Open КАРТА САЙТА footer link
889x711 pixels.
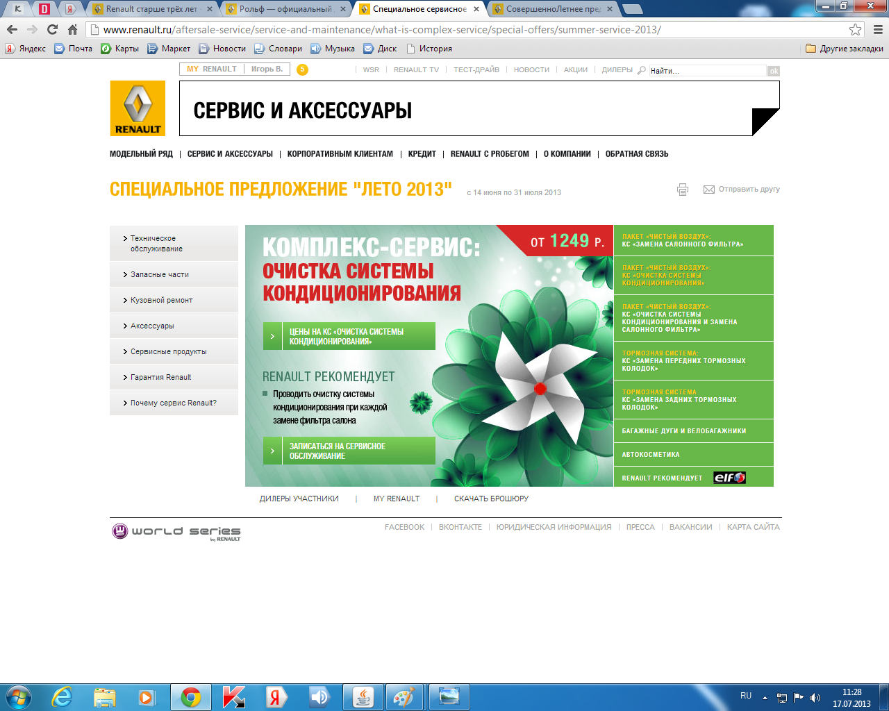click(x=754, y=527)
